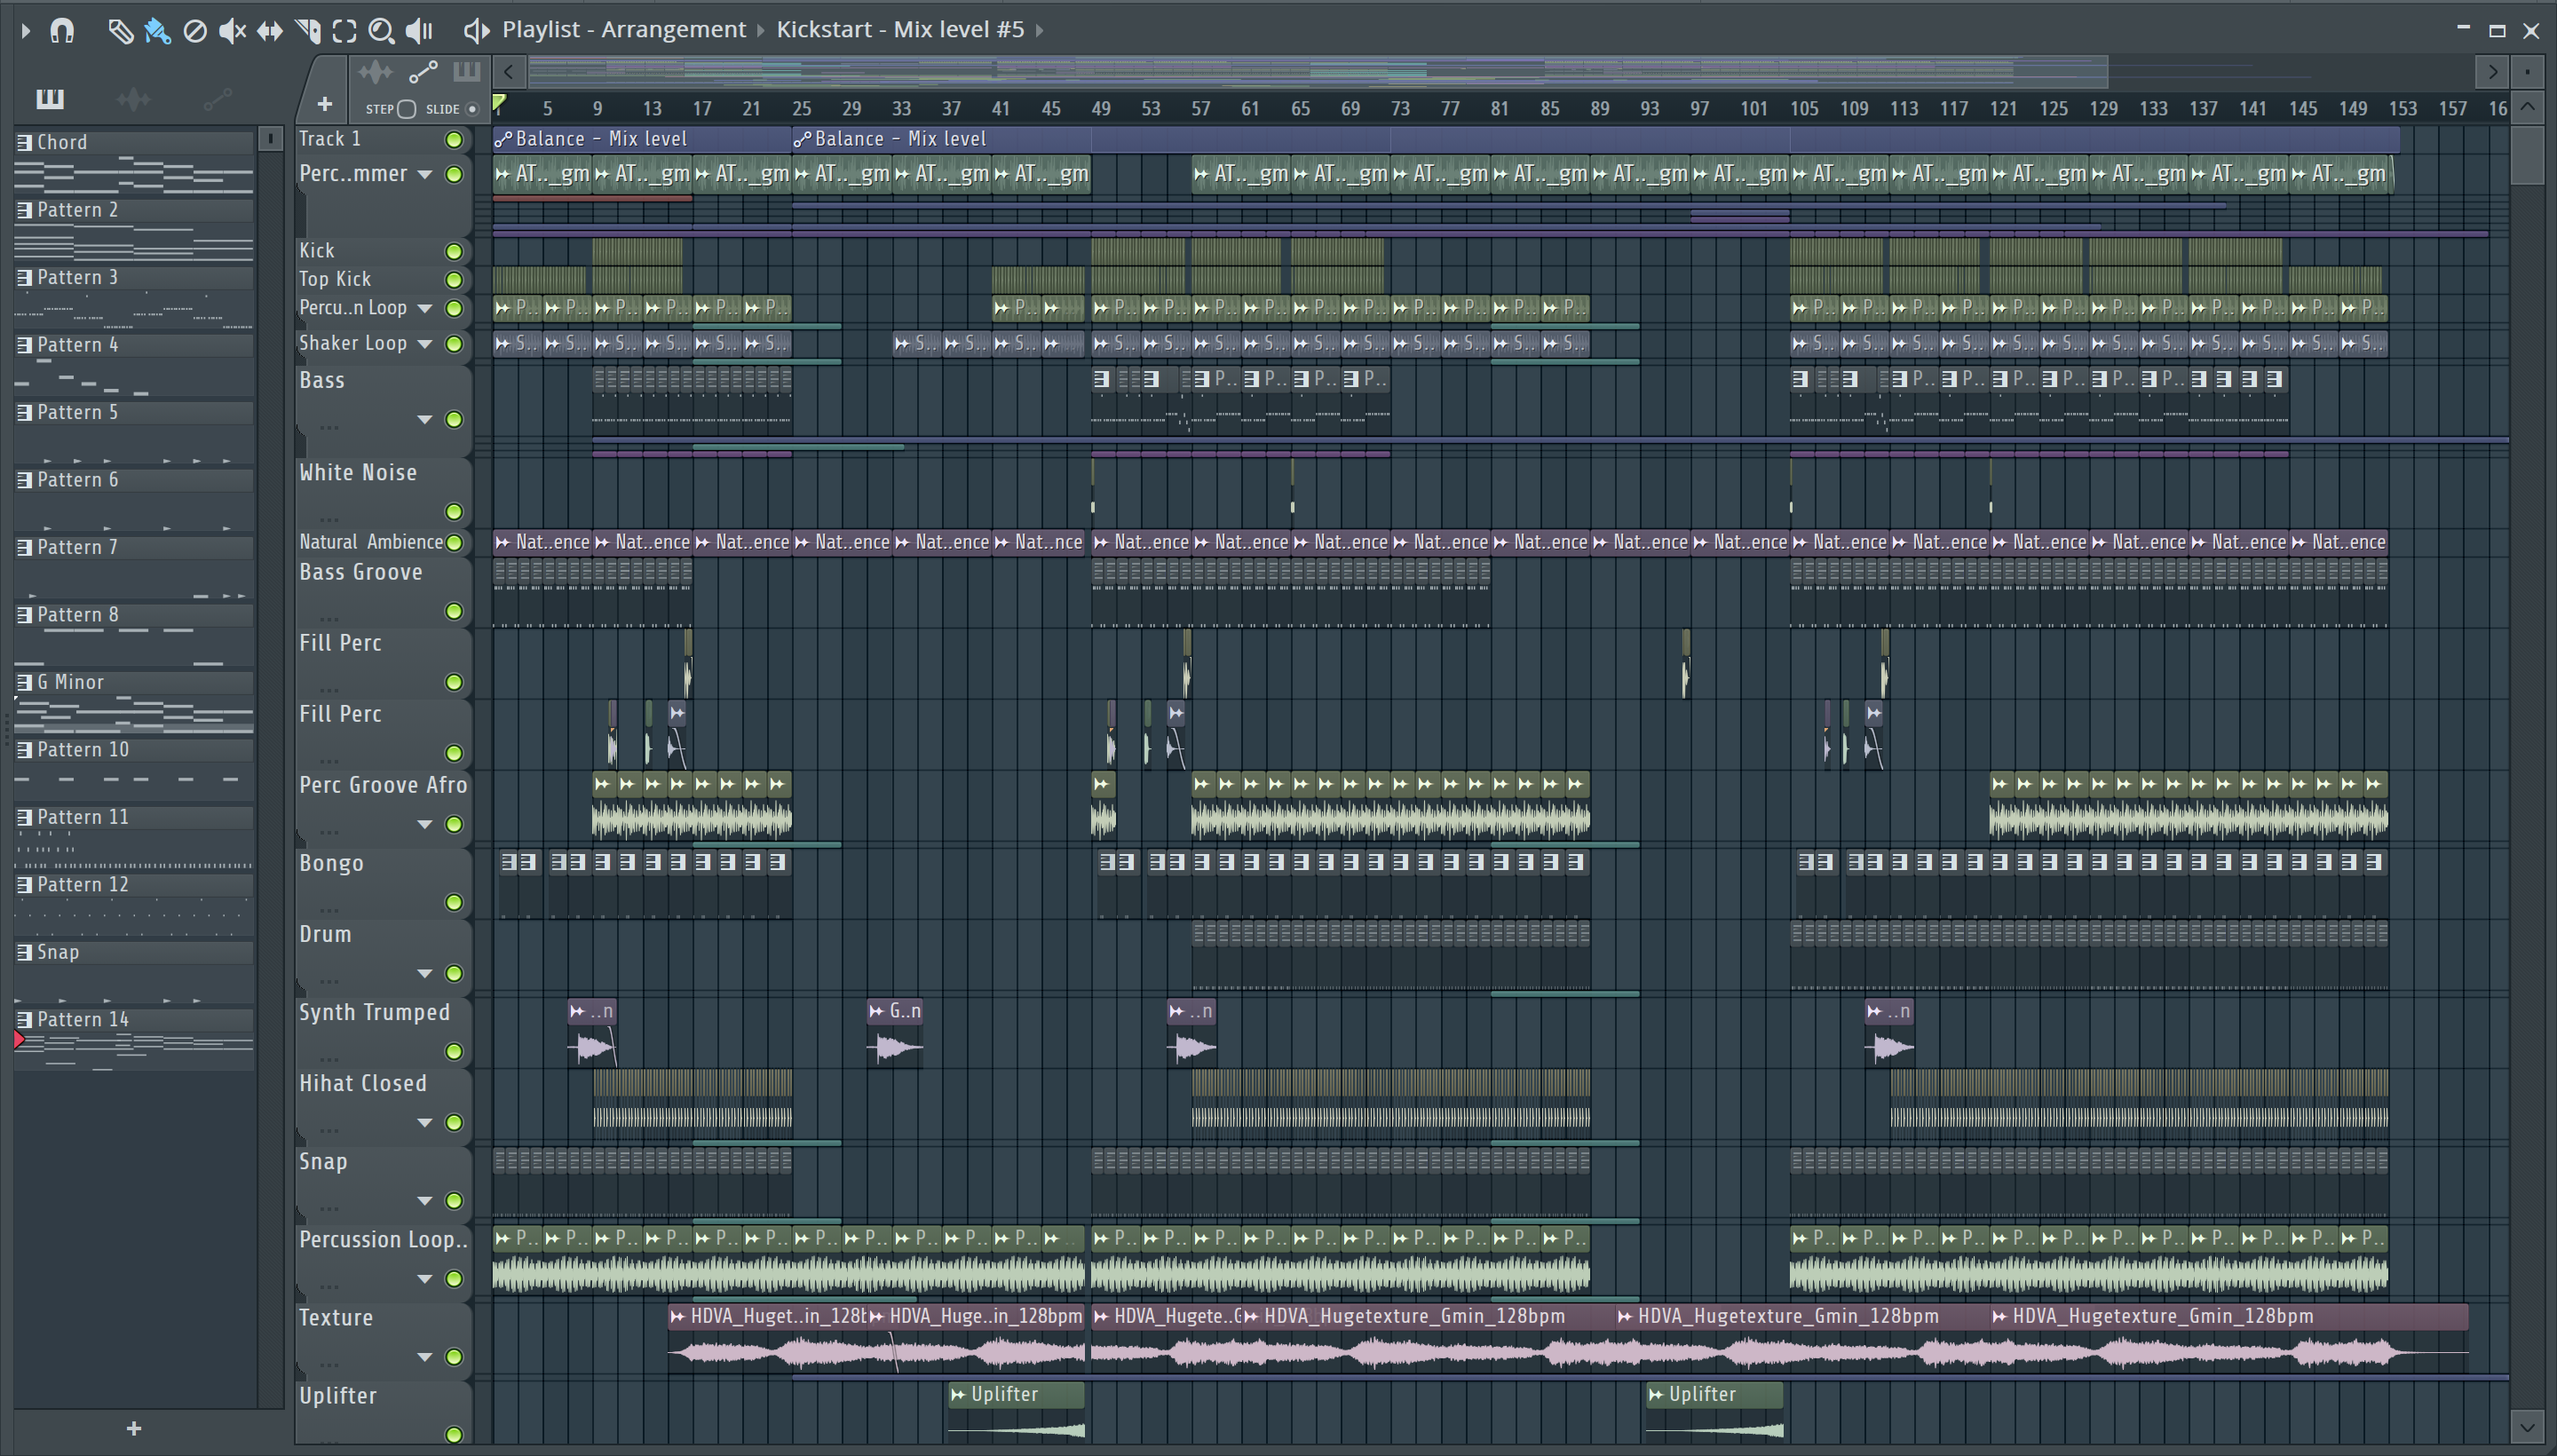Click the Percussion Loop.. track name
The width and height of the screenshot is (2557, 1456).
tap(383, 1240)
